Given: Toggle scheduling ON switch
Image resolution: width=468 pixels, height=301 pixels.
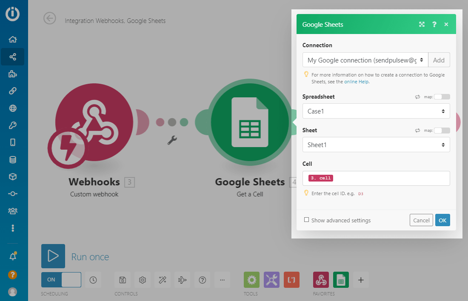Looking at the screenshot, I should pyautogui.click(x=61, y=279).
